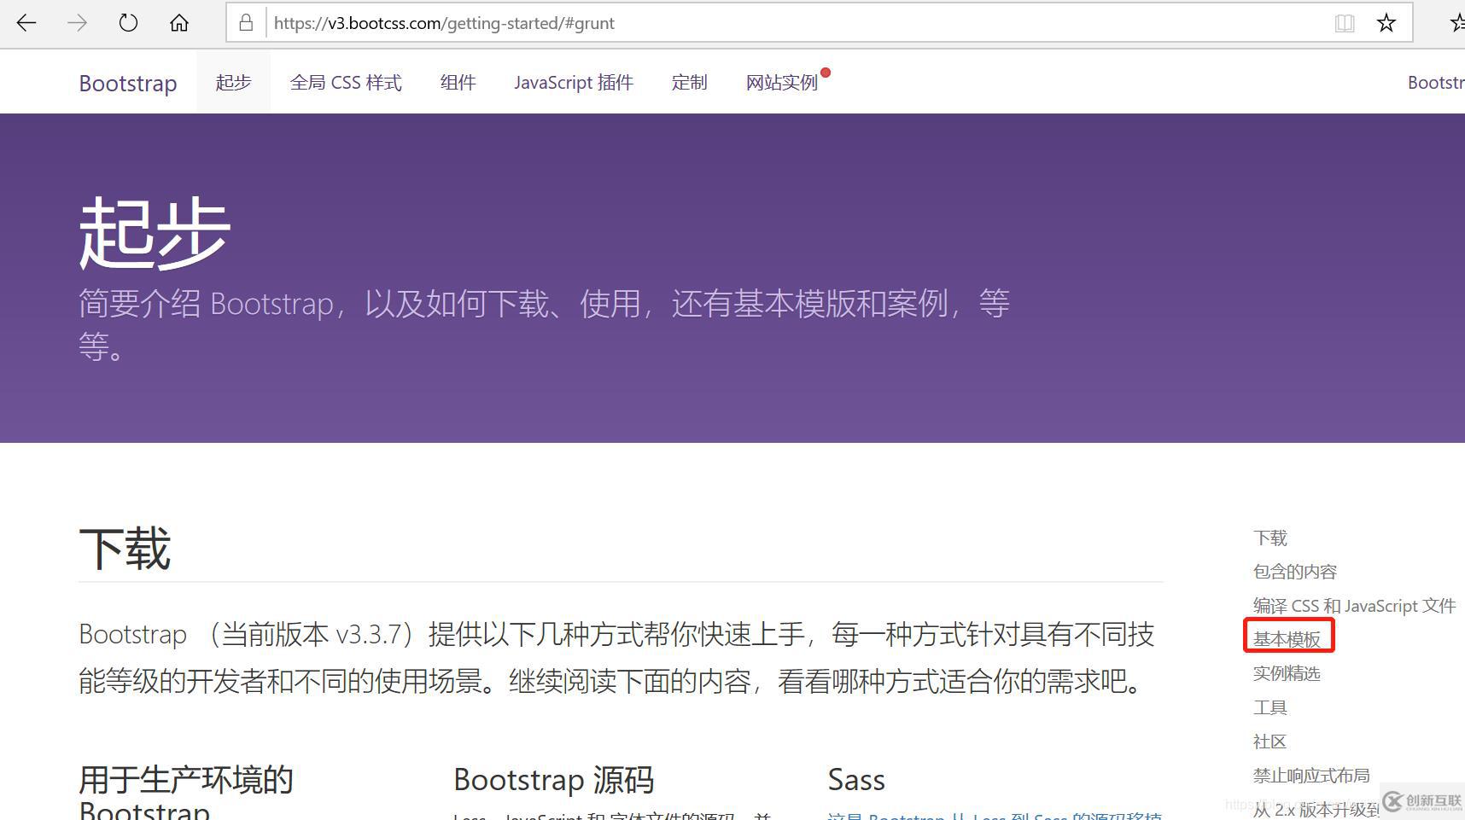The image size is (1465, 820).
Task: Jump to 实例精选 in the sidebar
Action: pyautogui.click(x=1287, y=673)
